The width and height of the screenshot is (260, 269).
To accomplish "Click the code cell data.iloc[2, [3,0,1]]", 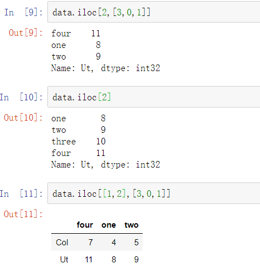I will pyautogui.click(x=154, y=12).
